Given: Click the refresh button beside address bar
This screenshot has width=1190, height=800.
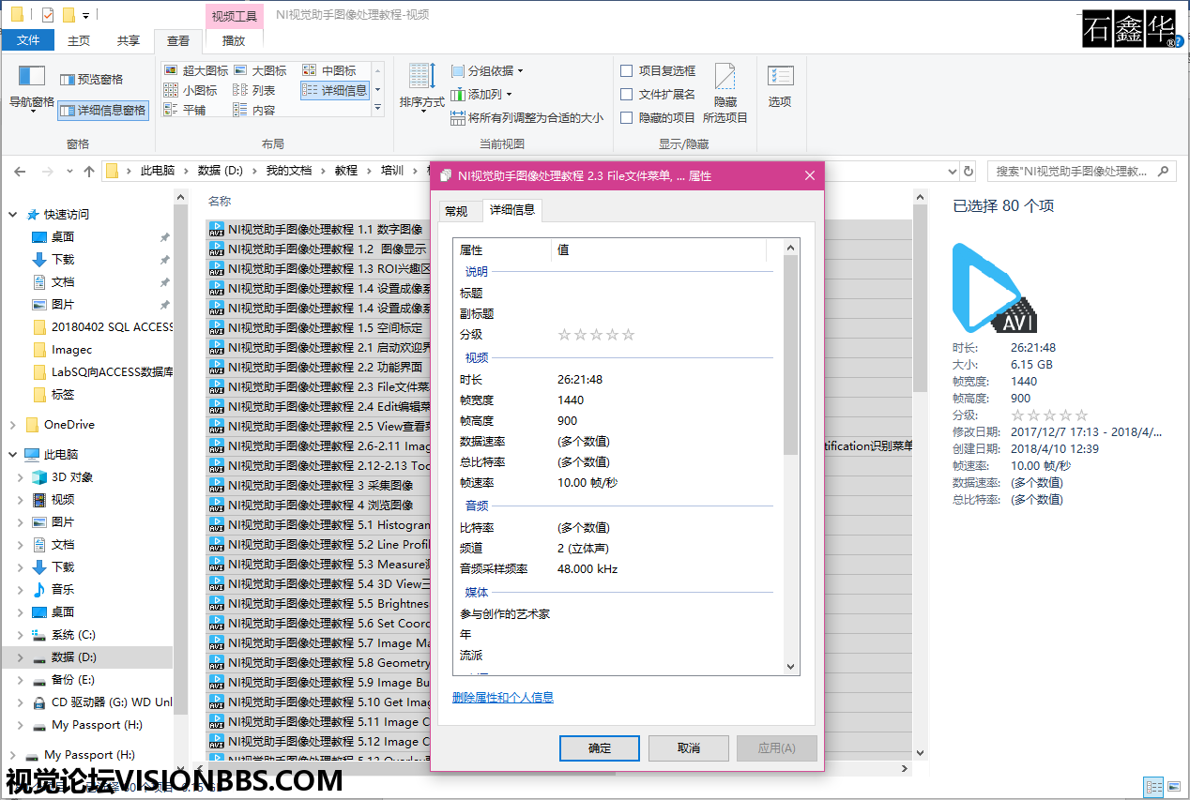Looking at the screenshot, I should click(970, 172).
